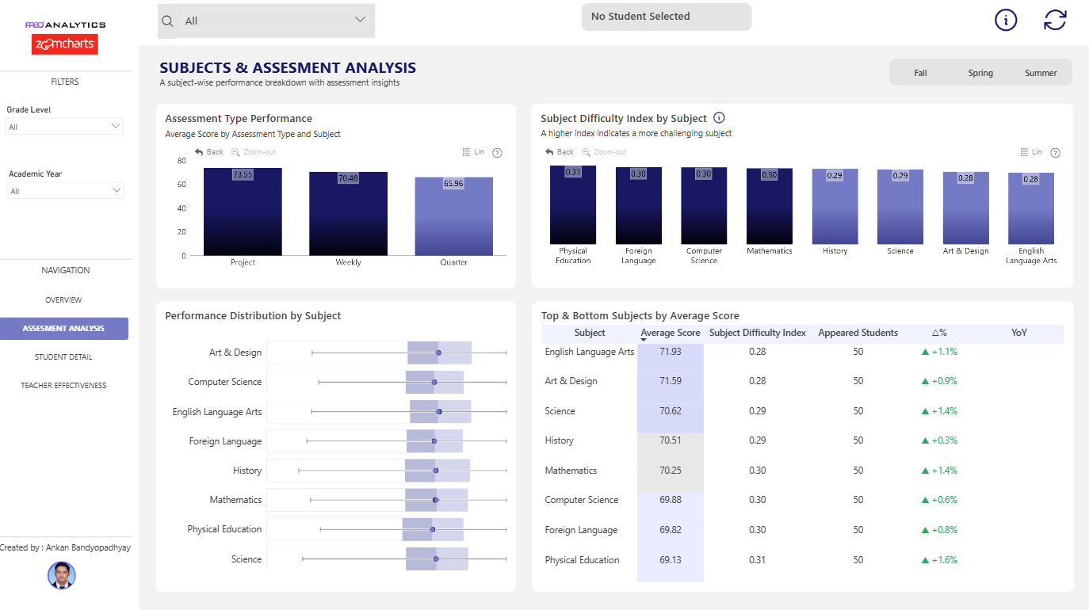Click the Physical Education difficulty bar
Image resolution: width=1089 pixels, height=610 pixels.
pos(573,204)
